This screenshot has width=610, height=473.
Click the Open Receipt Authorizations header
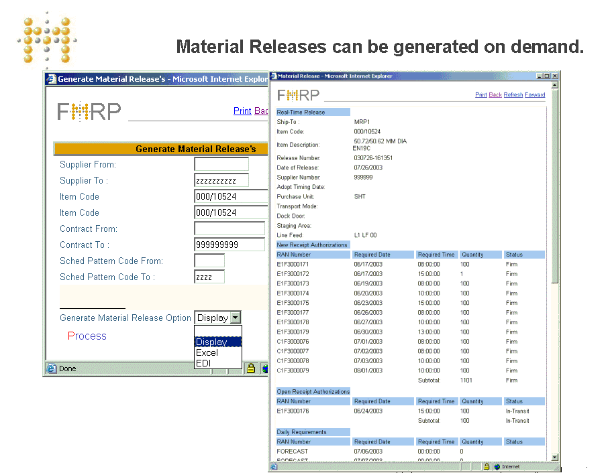click(x=313, y=391)
